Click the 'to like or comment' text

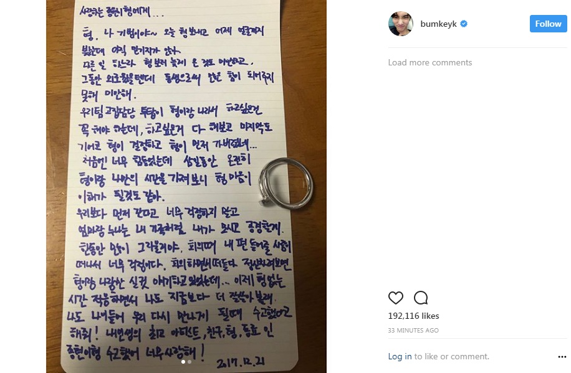(x=451, y=356)
